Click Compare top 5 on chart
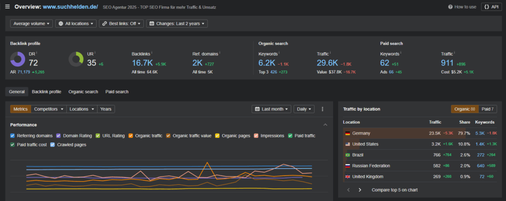The width and height of the screenshot is (506, 201). point(395,190)
